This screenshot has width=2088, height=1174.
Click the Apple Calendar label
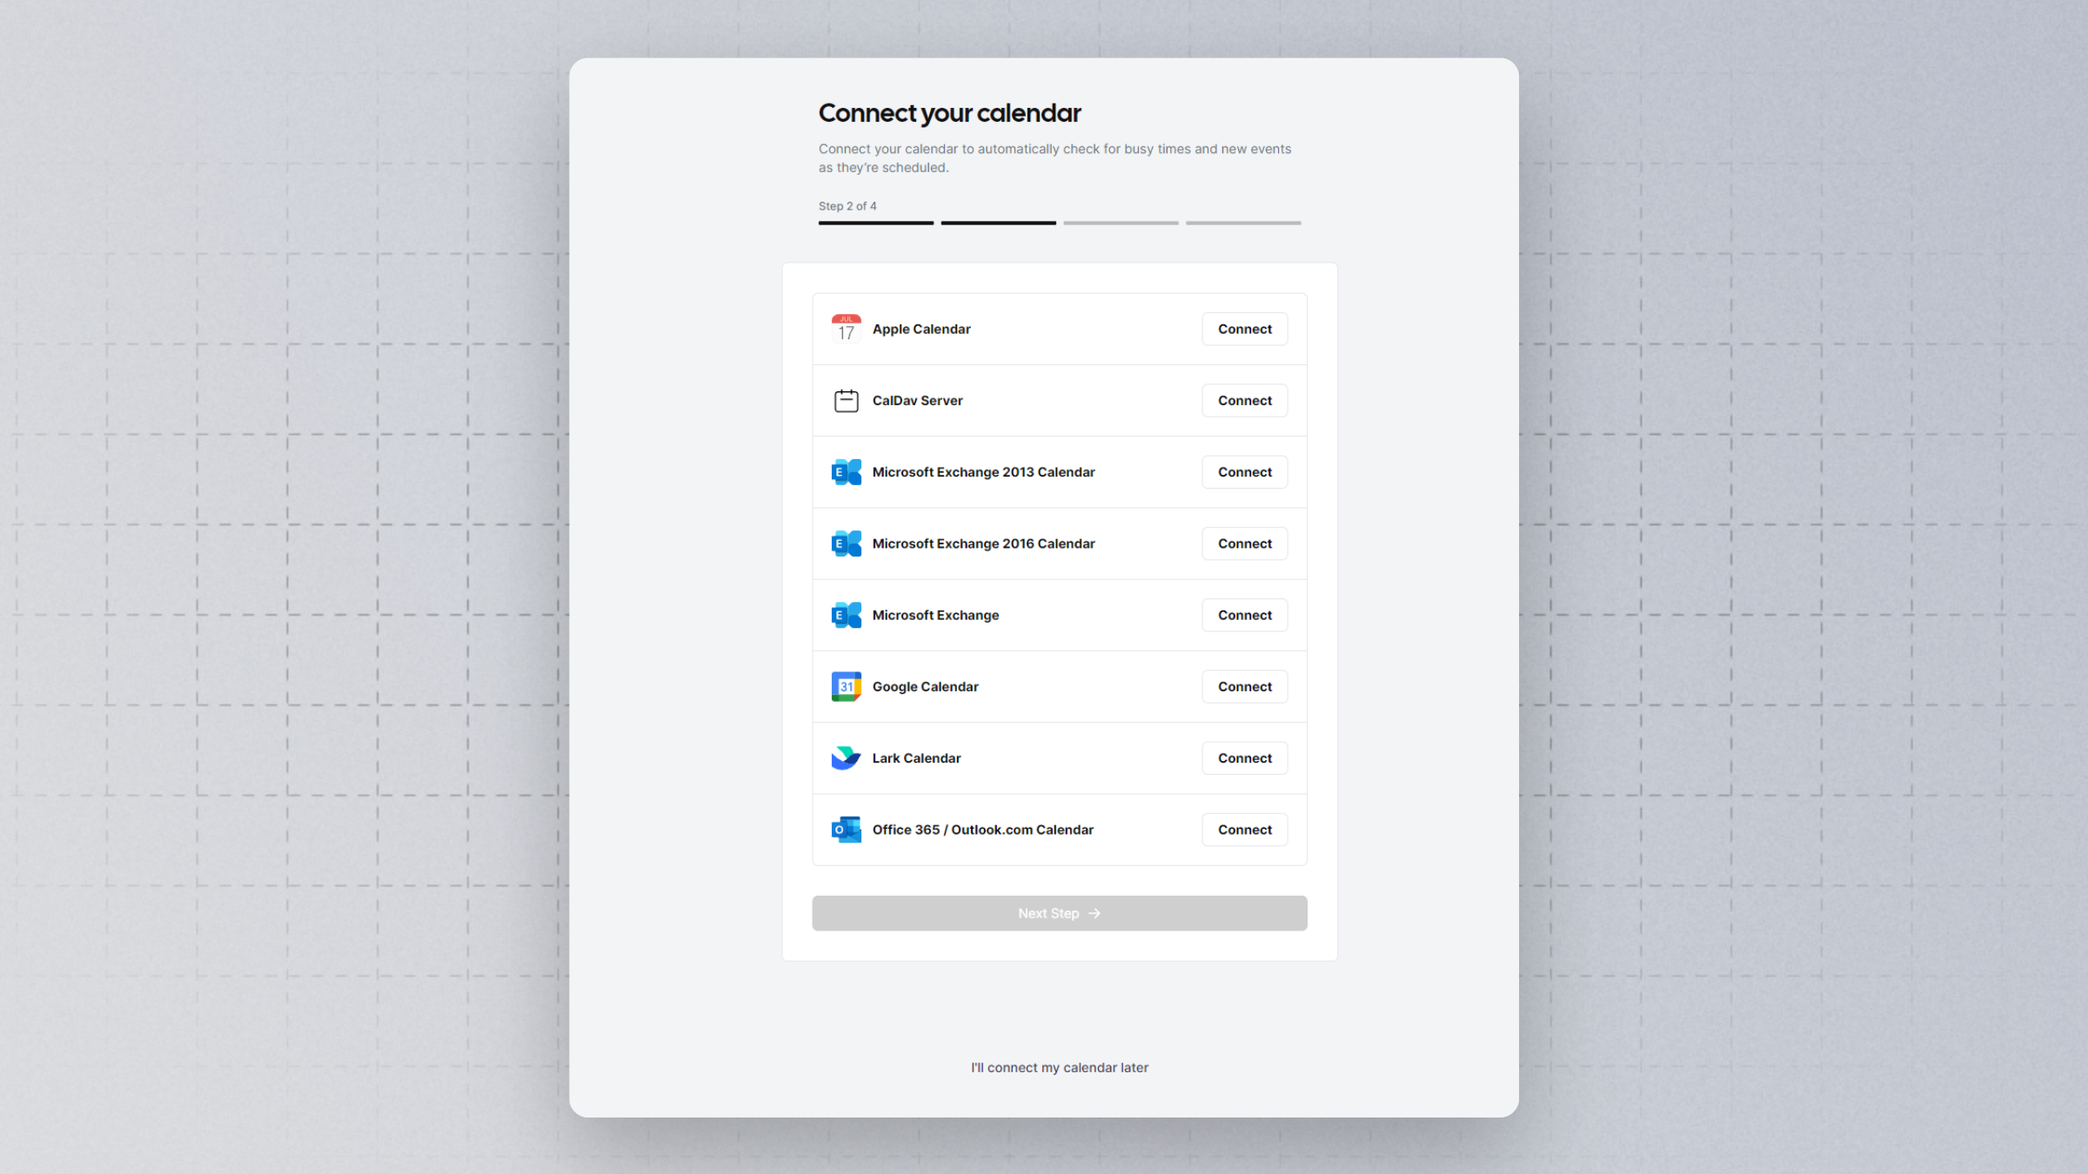[x=921, y=329]
